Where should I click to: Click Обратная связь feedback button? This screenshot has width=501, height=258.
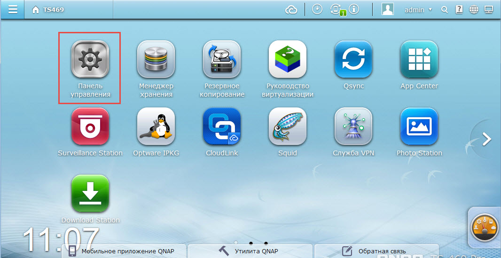pyautogui.click(x=377, y=251)
